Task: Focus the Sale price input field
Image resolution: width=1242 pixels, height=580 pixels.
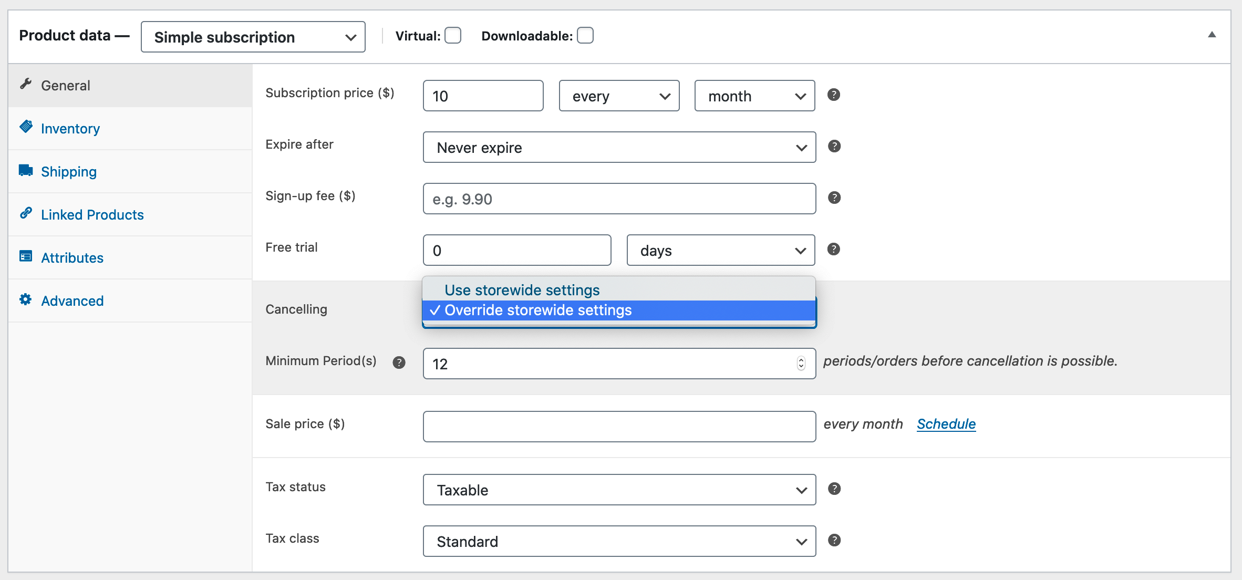Action: tap(619, 427)
